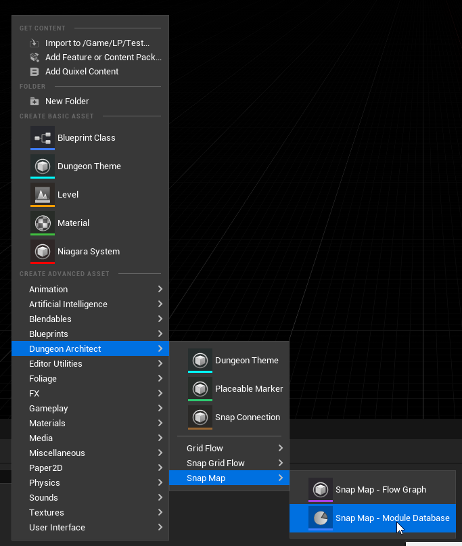Open the FX category
Screen dimensions: 462x546
tap(90, 394)
